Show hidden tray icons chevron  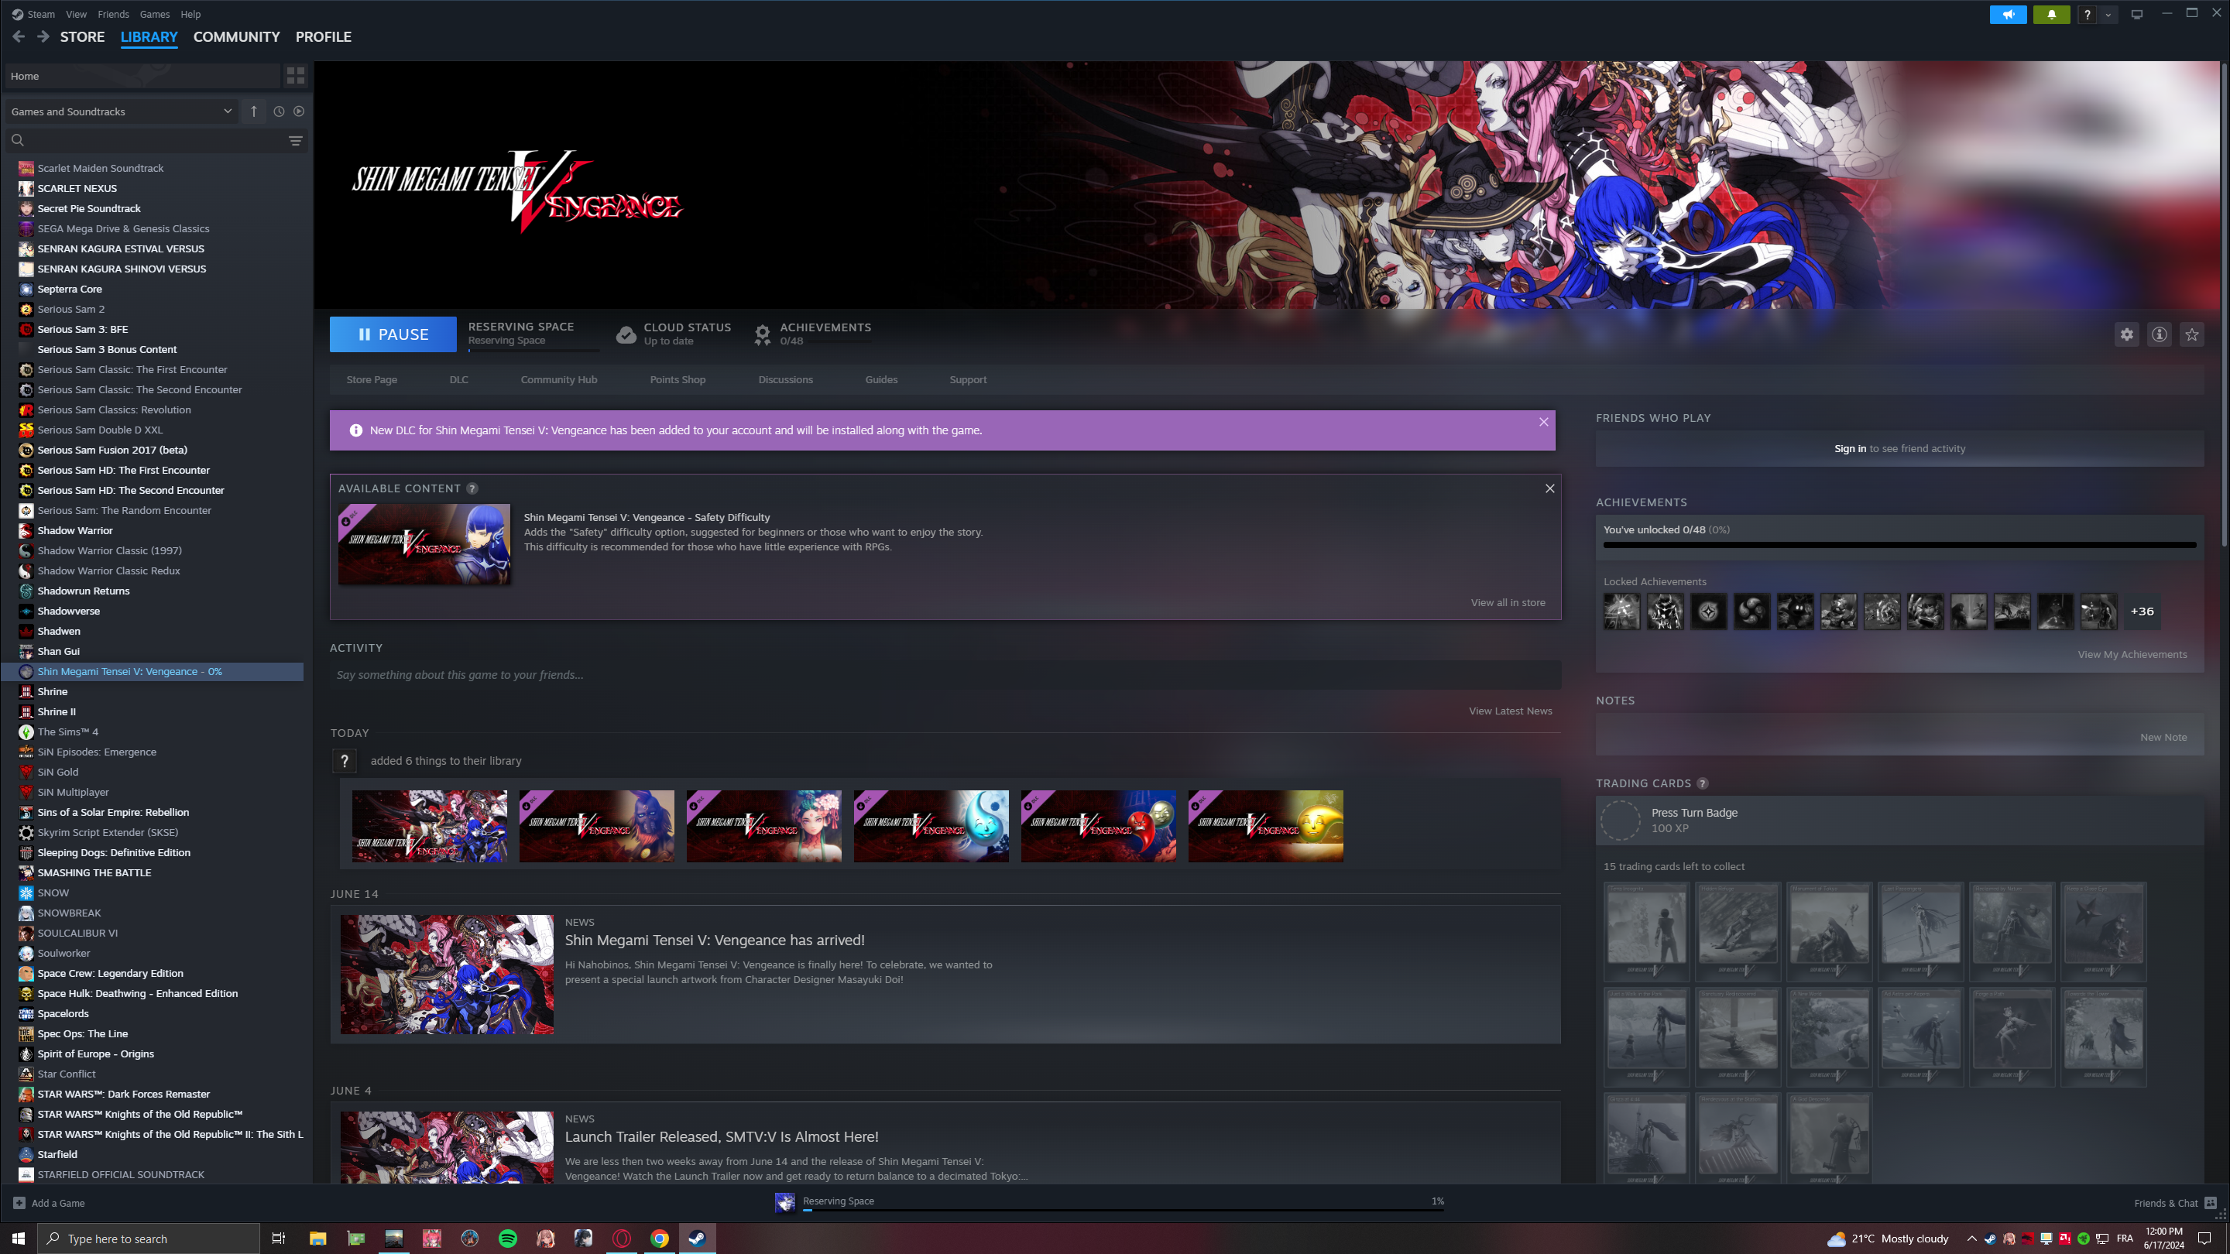1972,1239
